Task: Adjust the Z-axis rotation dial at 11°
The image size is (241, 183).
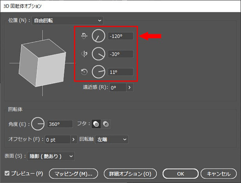Action: [x=98, y=72]
